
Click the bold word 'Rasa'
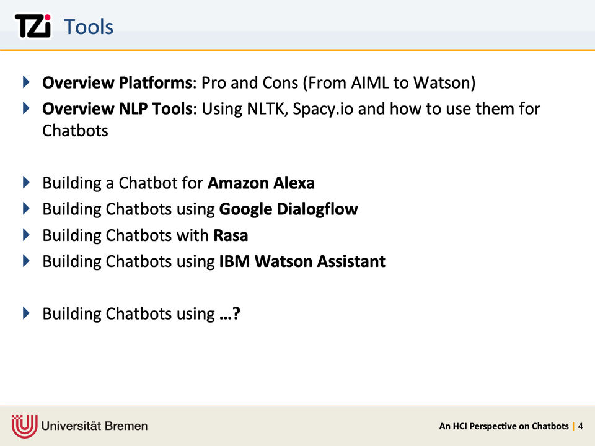(231, 235)
